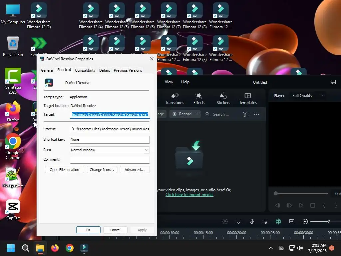Open the taskbar Search icon
341x256 pixels.
(x=25, y=248)
